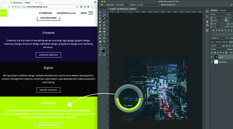The image size is (233, 129).
Task: Change screen mode icon in toolbox
Action: tap(104, 55)
